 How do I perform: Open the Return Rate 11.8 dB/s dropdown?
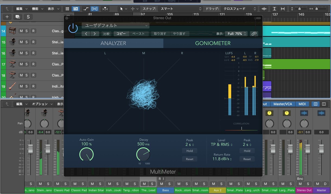(x=222, y=159)
